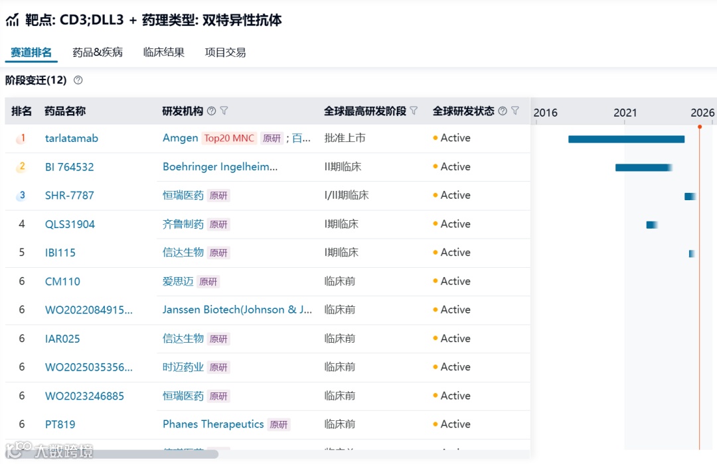717x464 pixels.
Task: Click I/II期临床 stage in SHR-7787 row
Action: click(346, 196)
